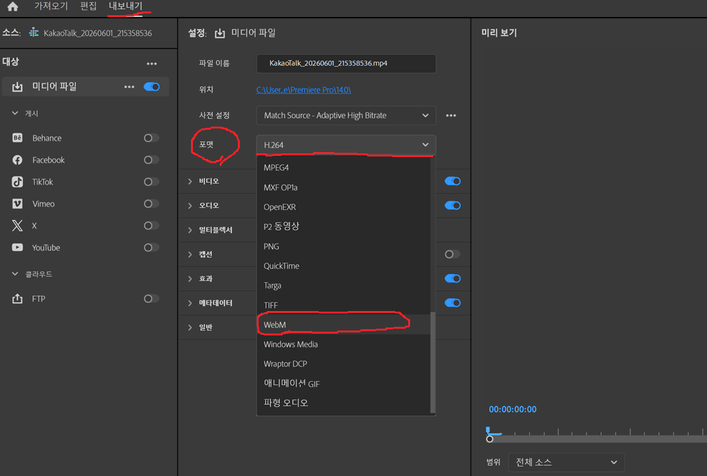Screen dimensions: 707x476
Task: Toggle the 오디오 export switch
Action: [x=452, y=205]
